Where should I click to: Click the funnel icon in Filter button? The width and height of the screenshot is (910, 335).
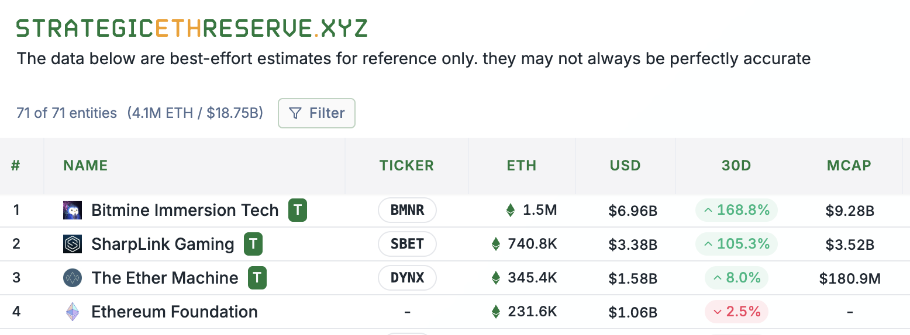click(x=296, y=113)
